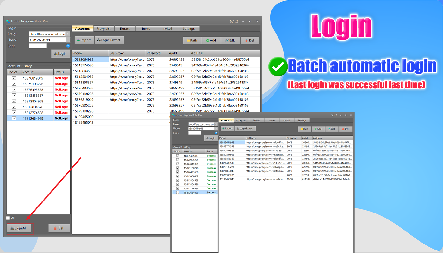Screen dimensions: 443x253
Task: Uncheck account 18199465043 in the 5.1.7 Account History
Action: click(x=178, y=156)
